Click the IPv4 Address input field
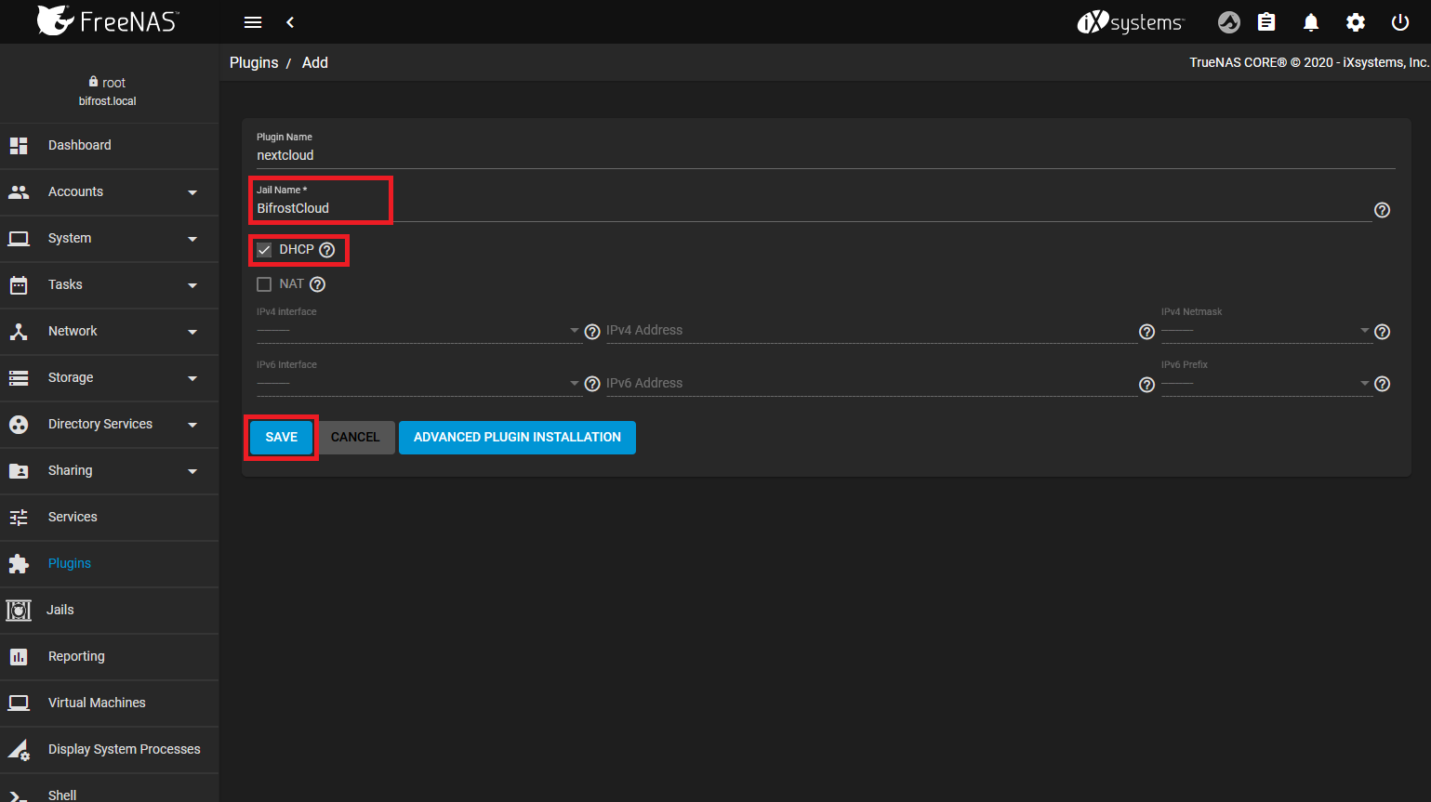 (871, 331)
